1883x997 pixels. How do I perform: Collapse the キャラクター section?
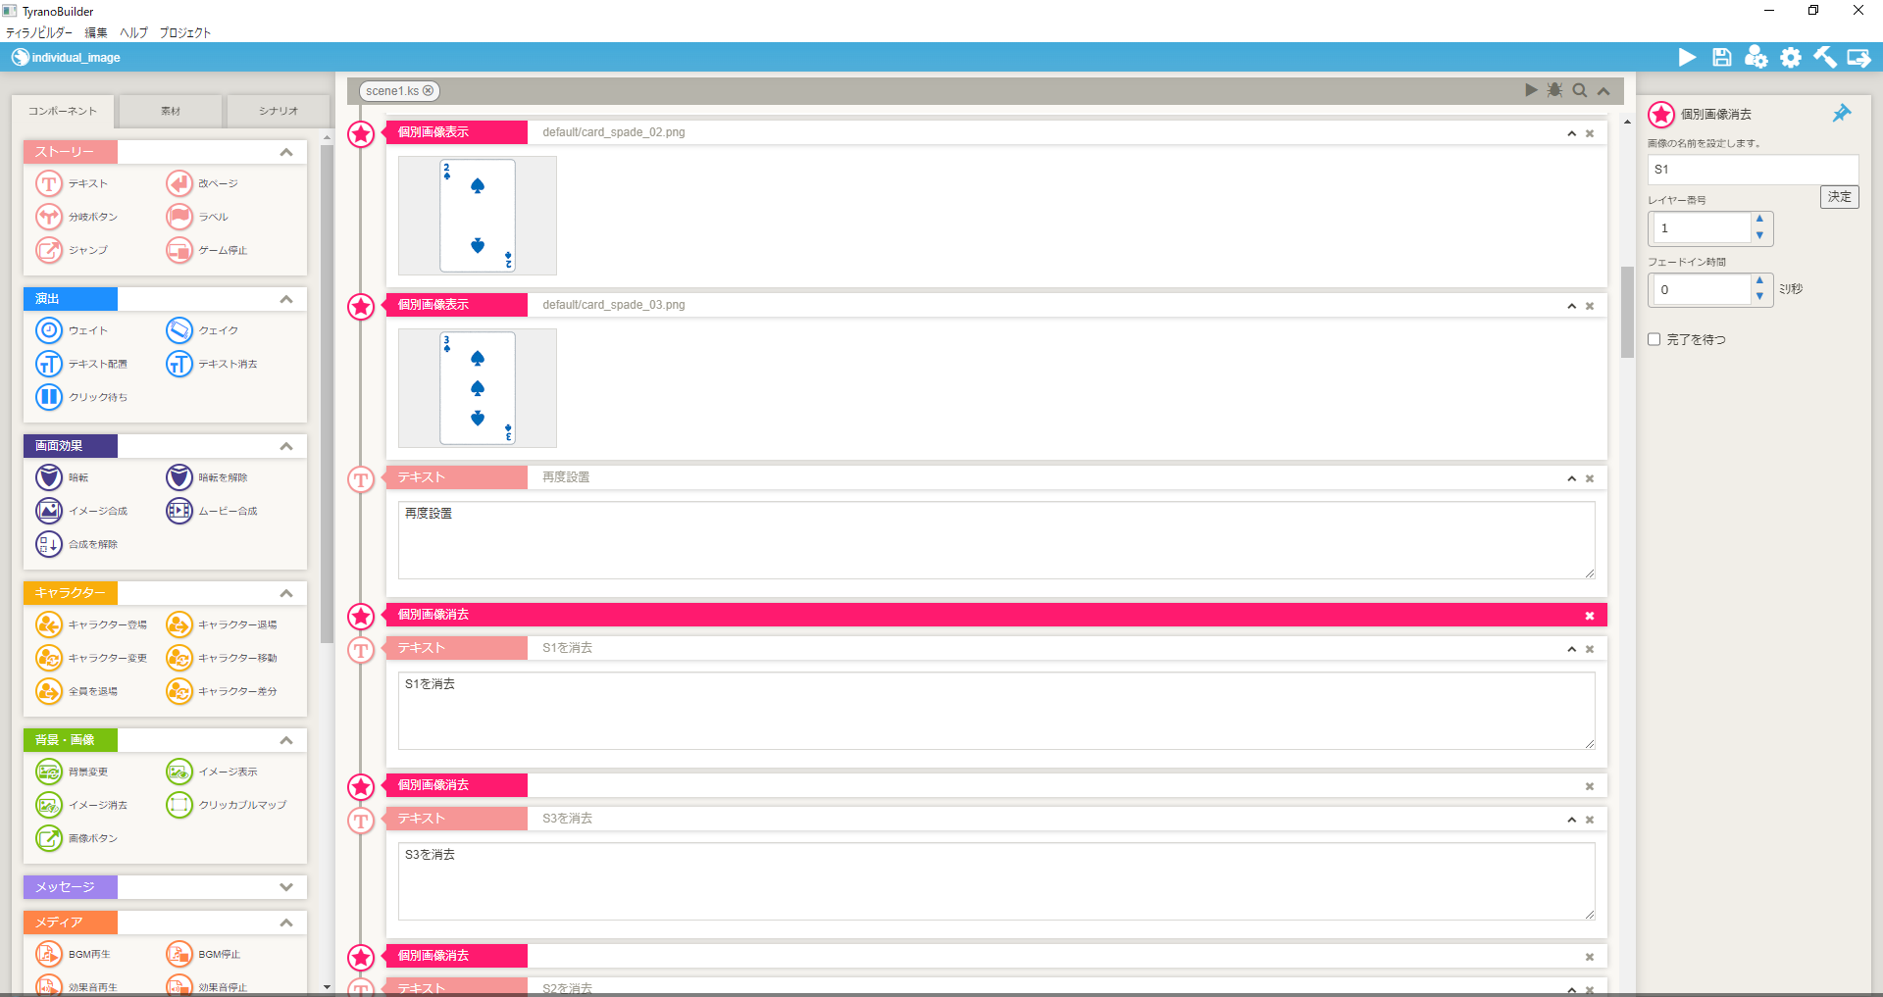[286, 593]
